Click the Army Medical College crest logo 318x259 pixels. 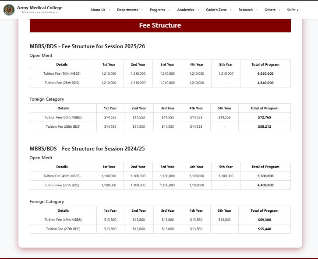coord(9,10)
